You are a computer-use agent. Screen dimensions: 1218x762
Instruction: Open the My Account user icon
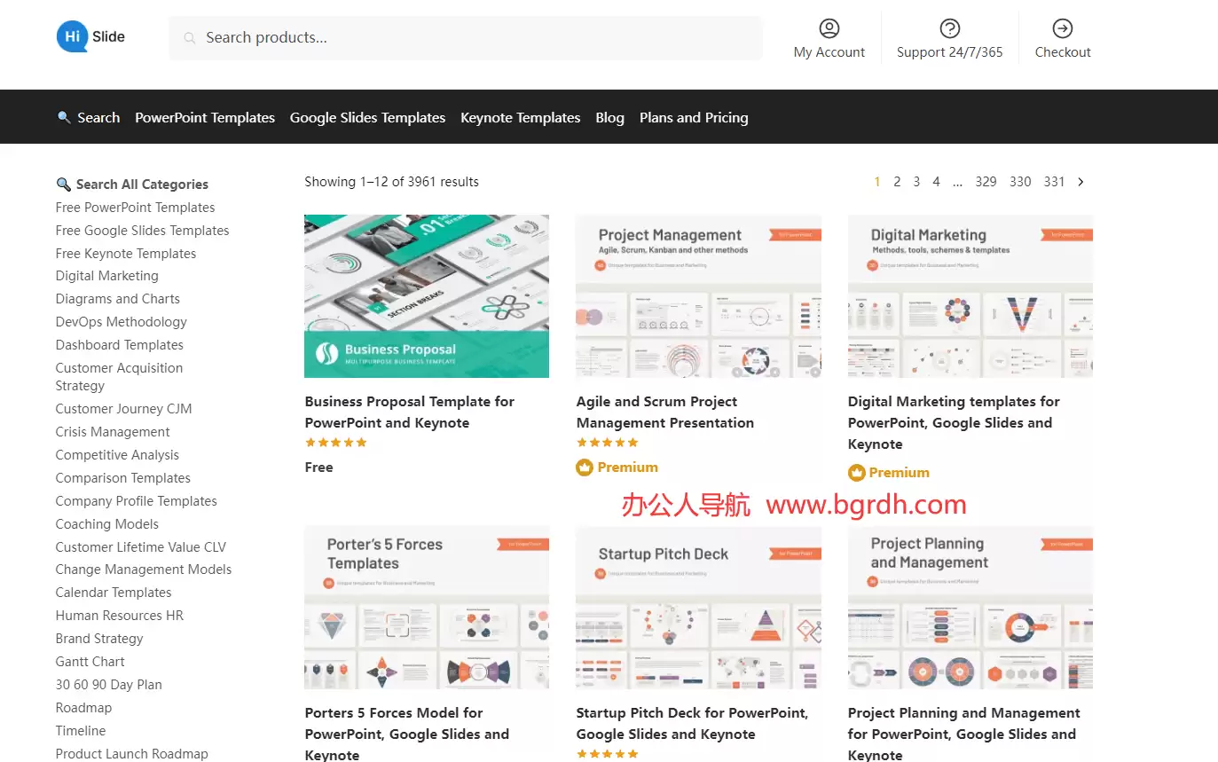pos(829,28)
